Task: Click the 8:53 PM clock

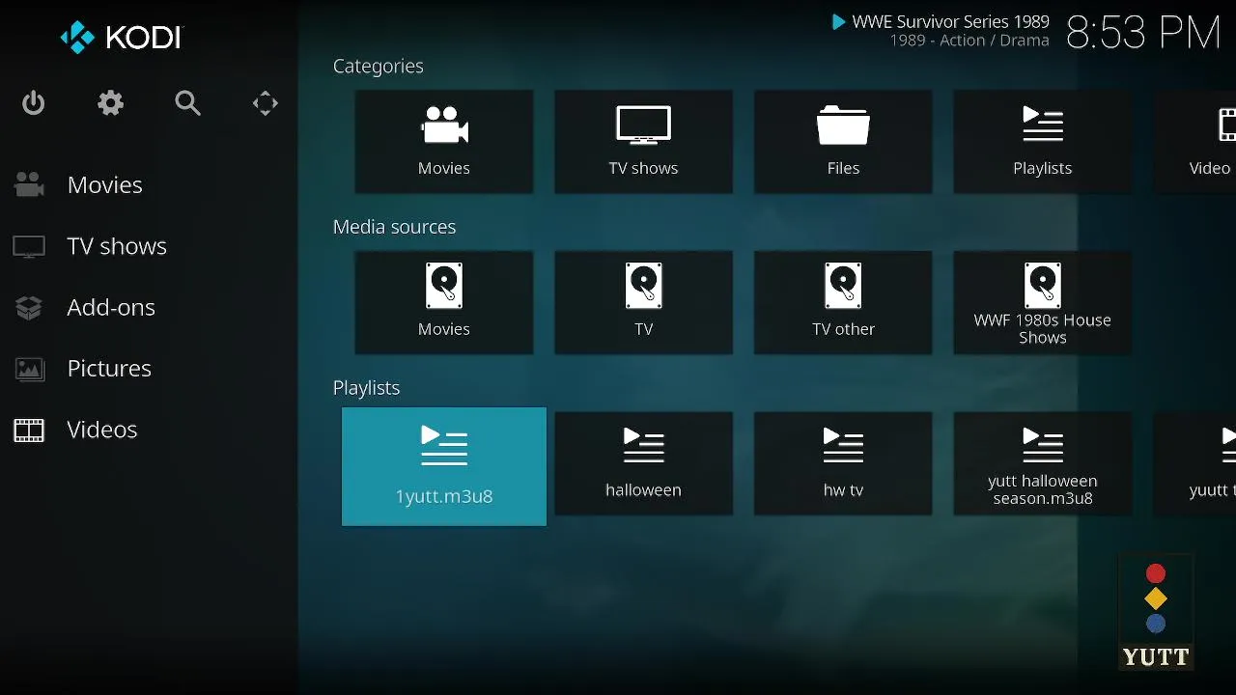Action: pyautogui.click(x=1143, y=33)
